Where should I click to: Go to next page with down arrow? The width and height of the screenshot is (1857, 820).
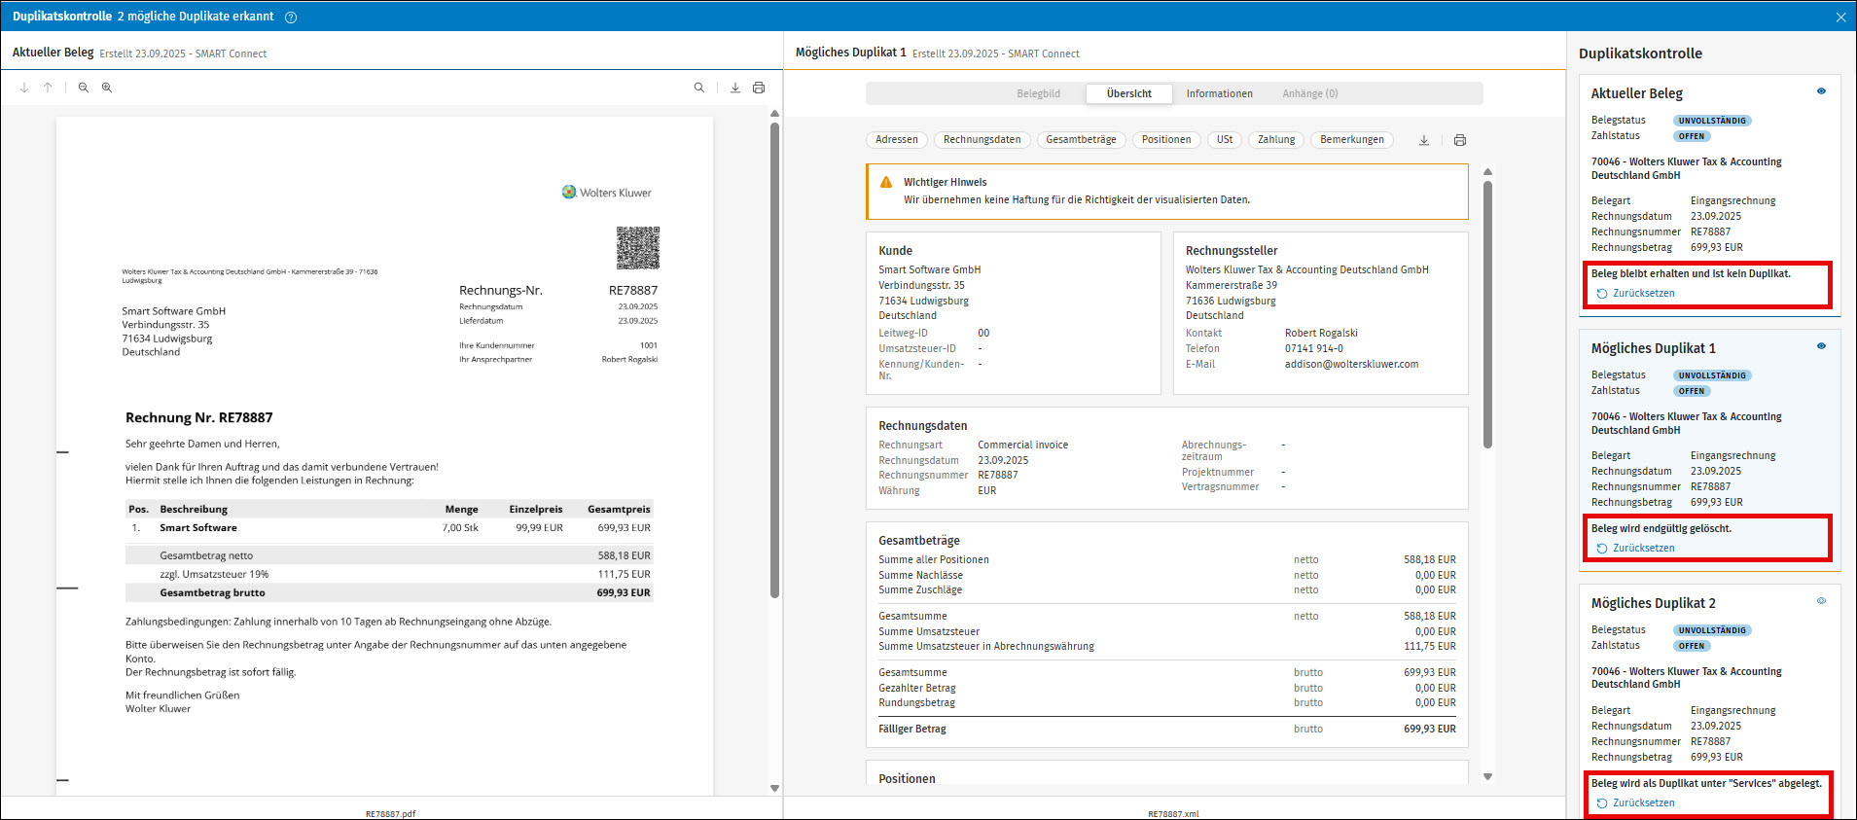[x=24, y=88]
